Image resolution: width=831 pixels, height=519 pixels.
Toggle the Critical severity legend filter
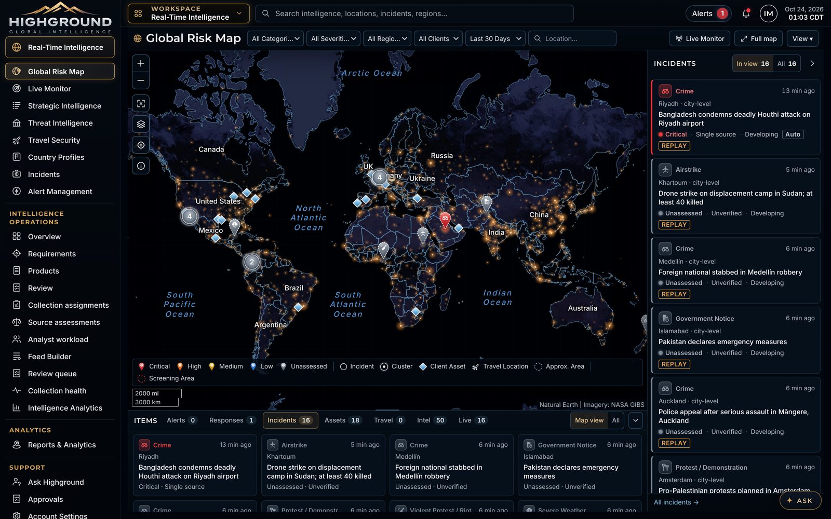154,366
